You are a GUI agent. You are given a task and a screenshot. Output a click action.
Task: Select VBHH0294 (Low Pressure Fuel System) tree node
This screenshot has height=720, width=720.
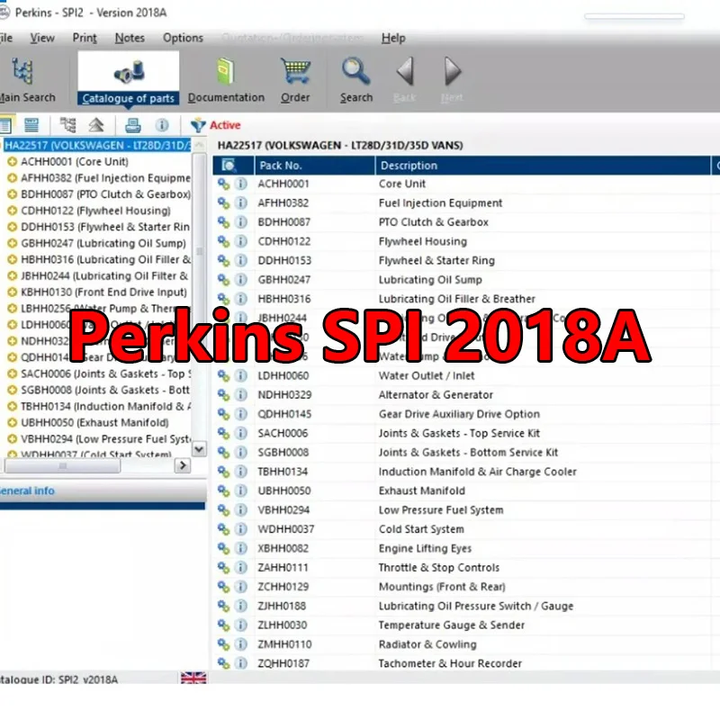(105, 439)
